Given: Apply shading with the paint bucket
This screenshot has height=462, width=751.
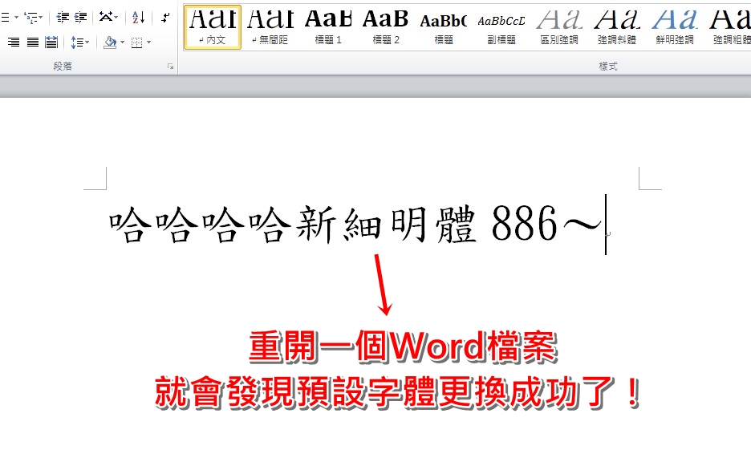Looking at the screenshot, I should (x=110, y=43).
